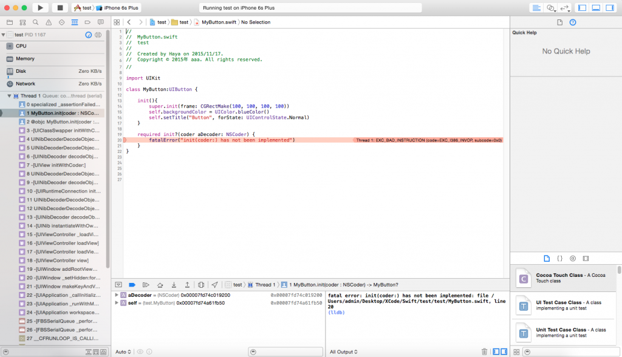Viewport: 622px width, 357px height.
Task: Click Continue program execution icon
Action: (x=146, y=284)
